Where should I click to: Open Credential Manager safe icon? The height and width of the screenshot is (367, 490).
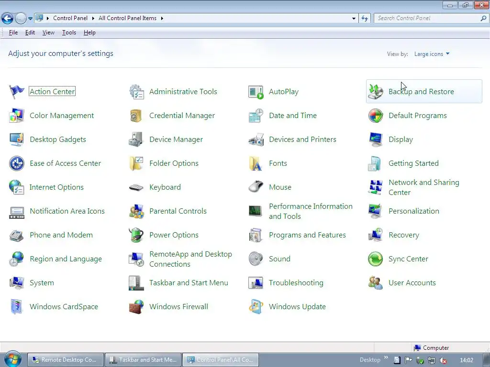pos(136,116)
